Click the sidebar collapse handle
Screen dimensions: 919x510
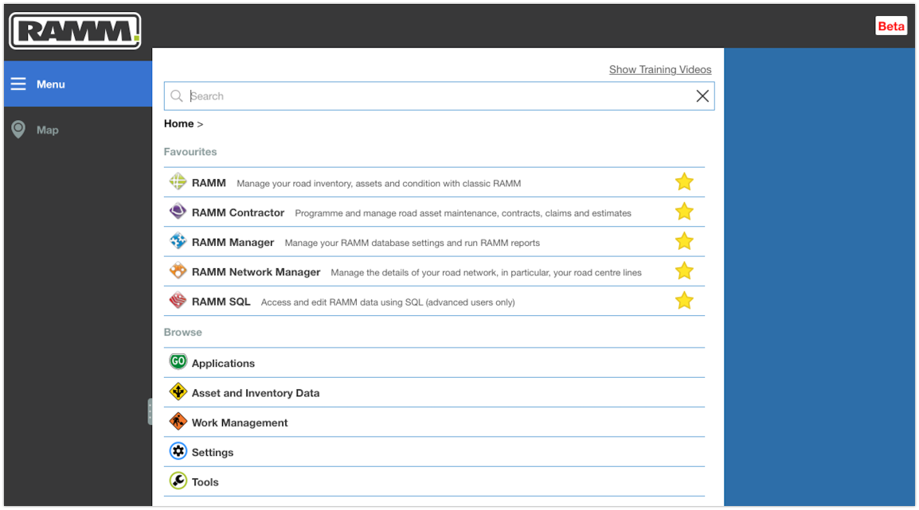click(150, 411)
